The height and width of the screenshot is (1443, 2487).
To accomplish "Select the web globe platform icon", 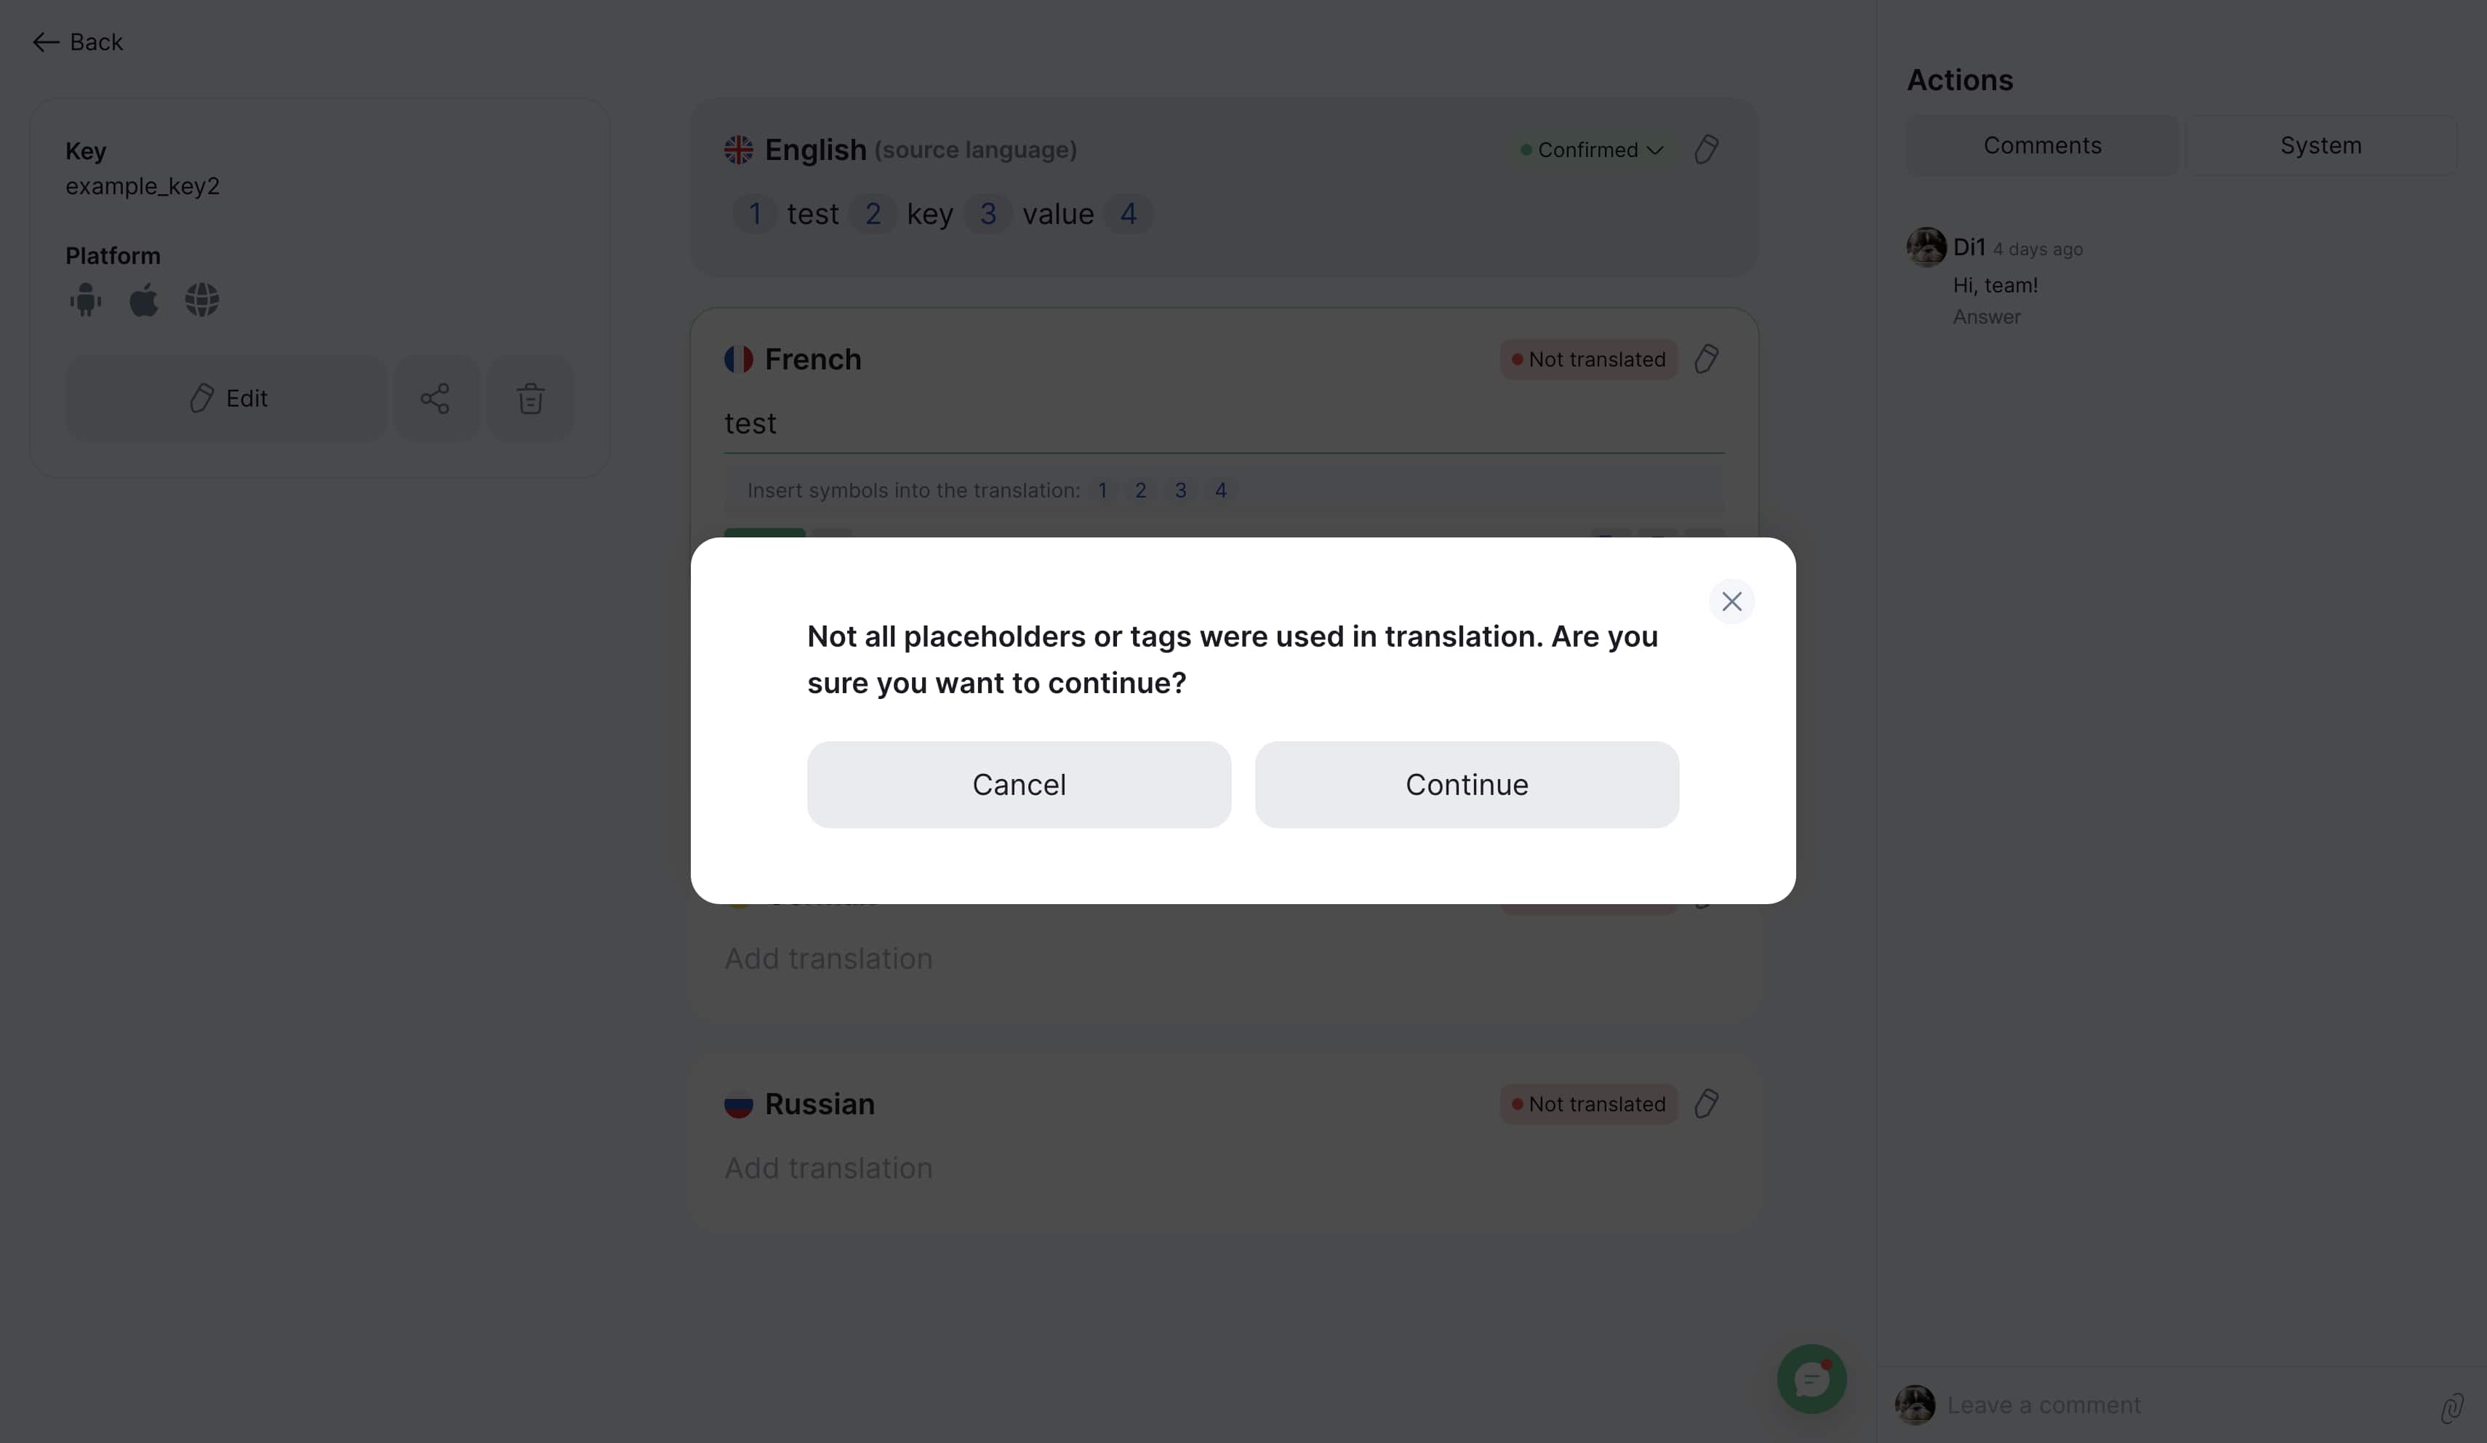I will point(202,299).
